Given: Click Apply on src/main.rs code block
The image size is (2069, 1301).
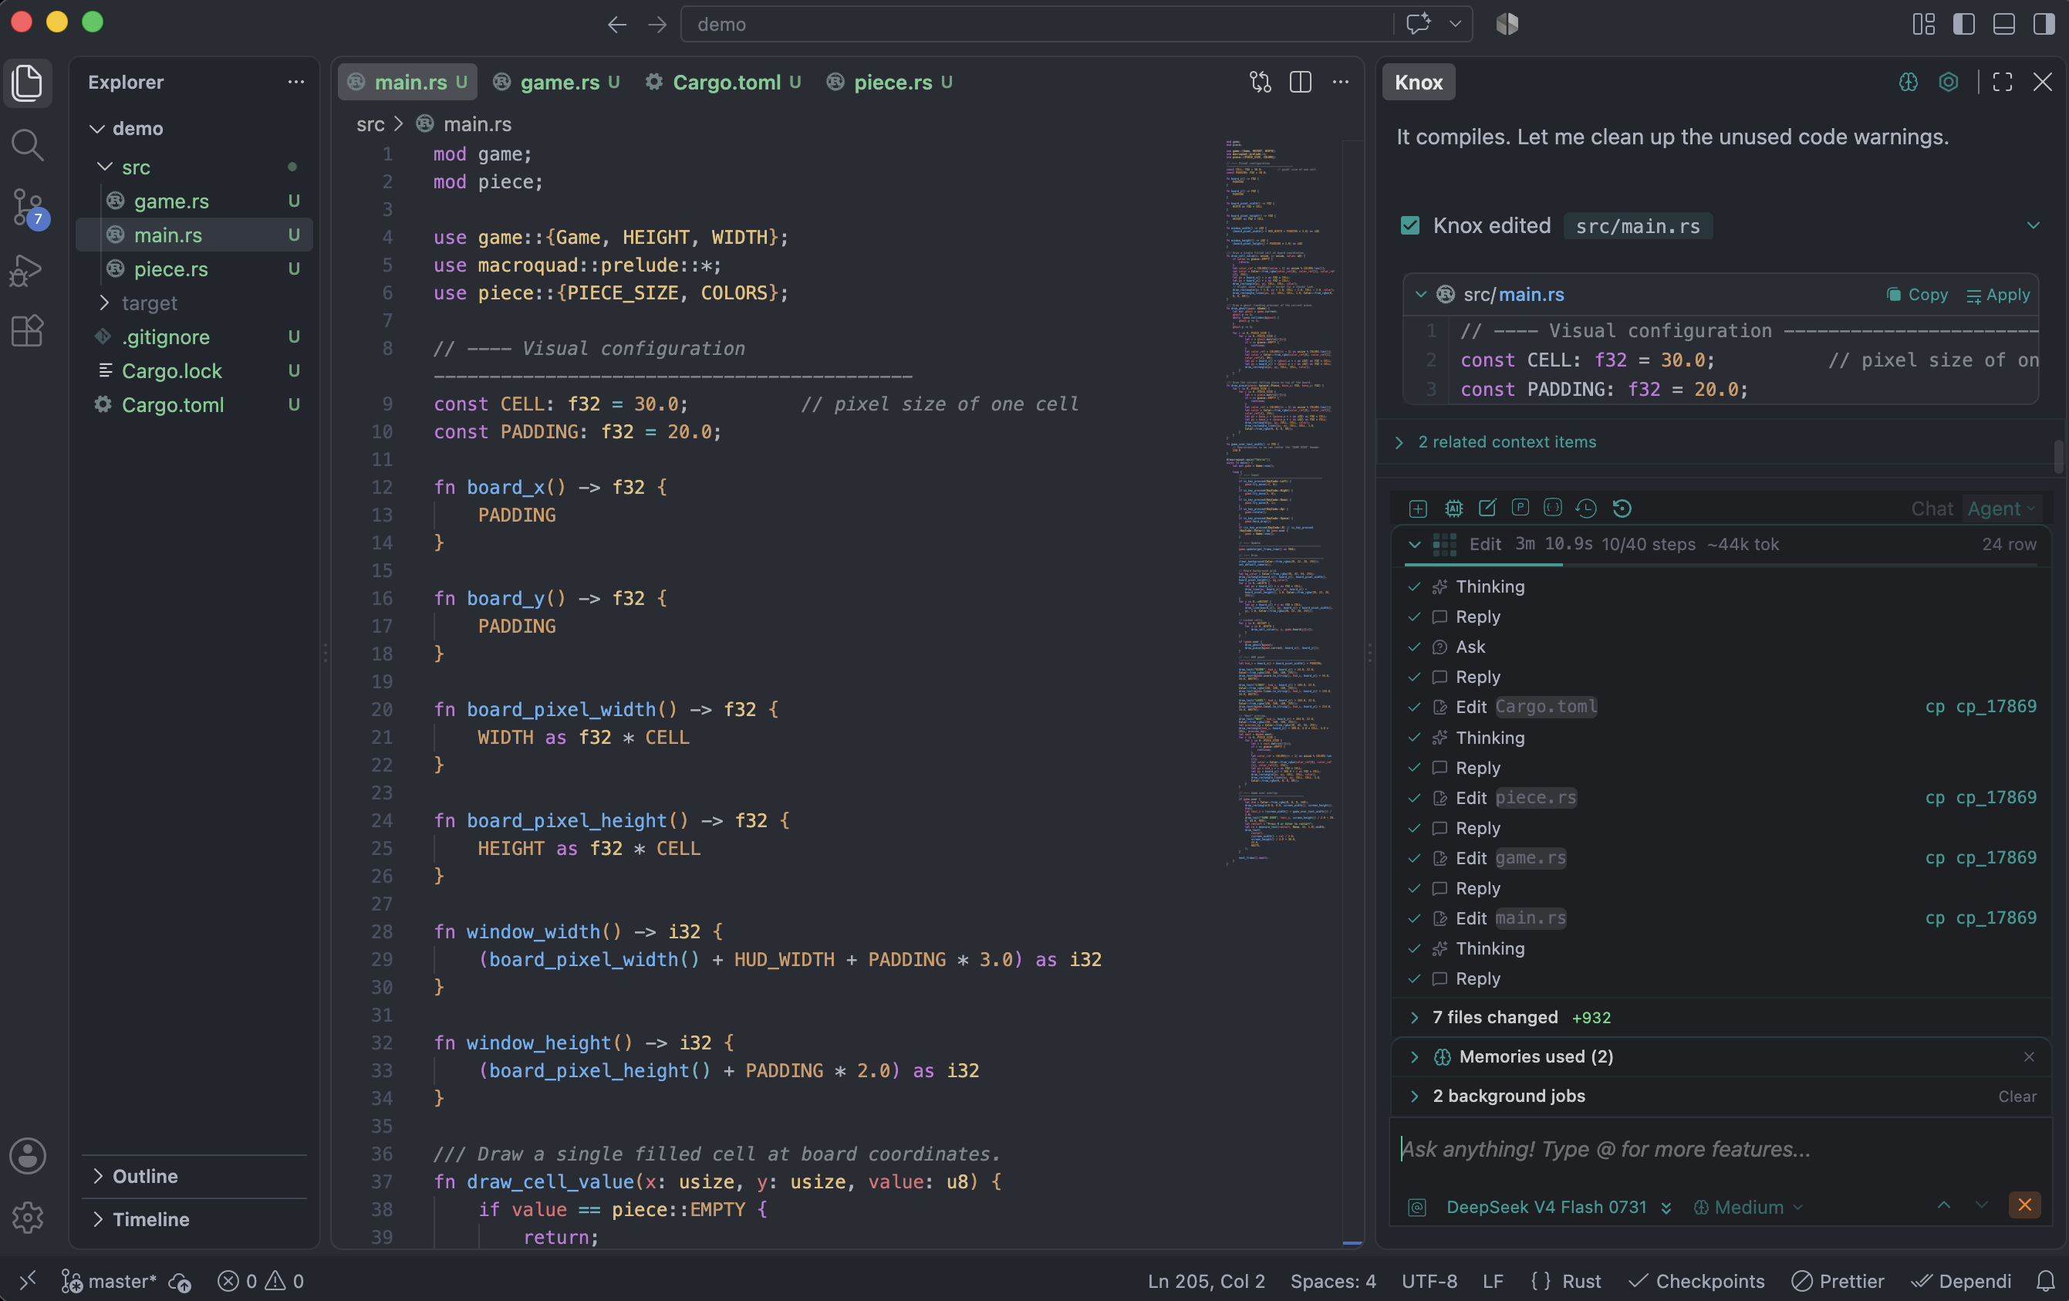Looking at the screenshot, I should click(1999, 294).
